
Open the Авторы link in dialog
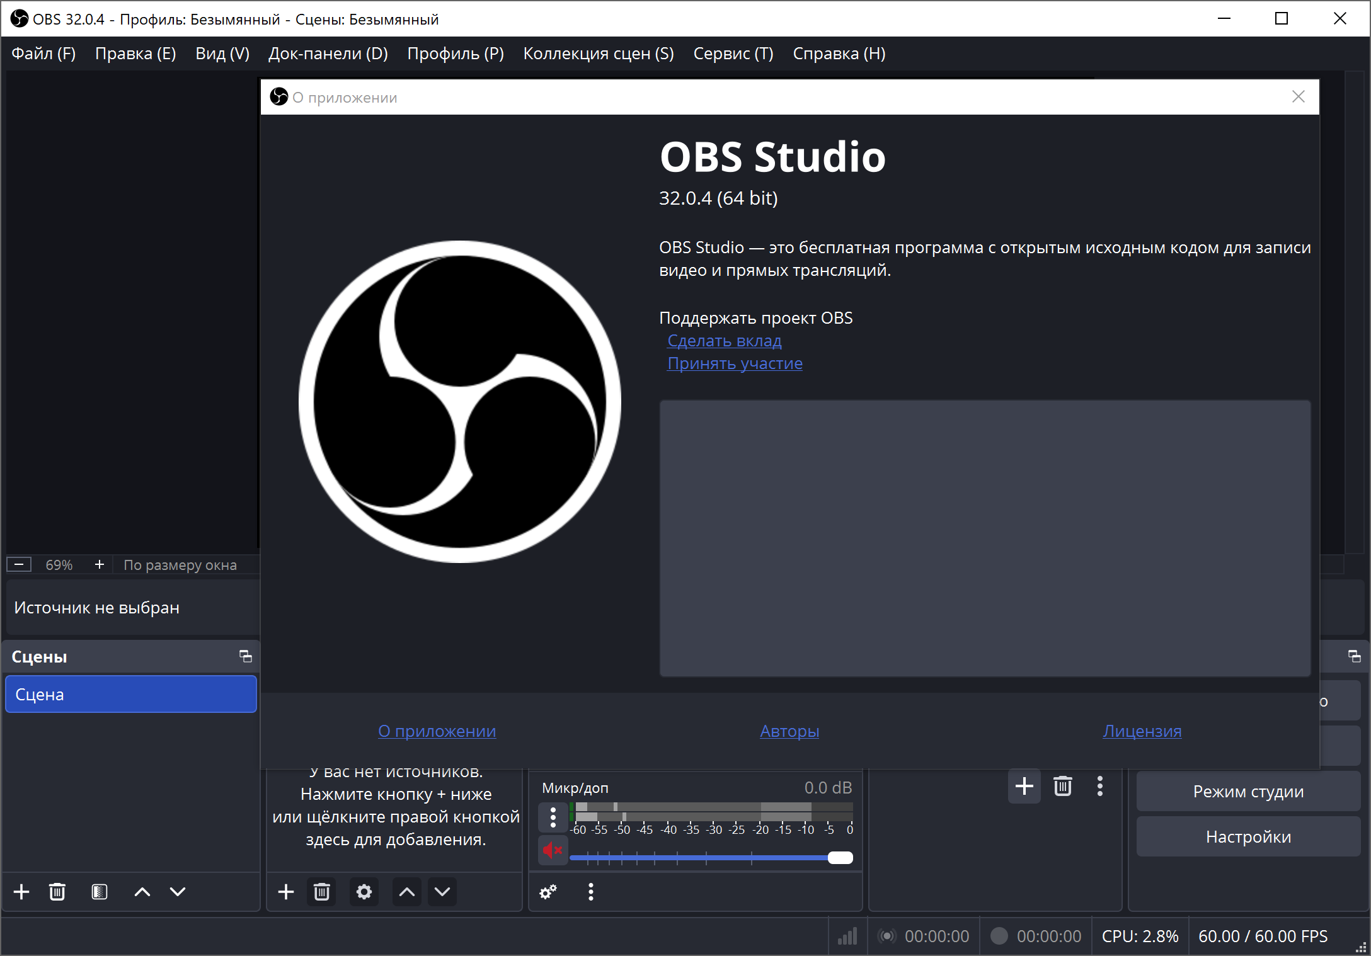coord(789,731)
